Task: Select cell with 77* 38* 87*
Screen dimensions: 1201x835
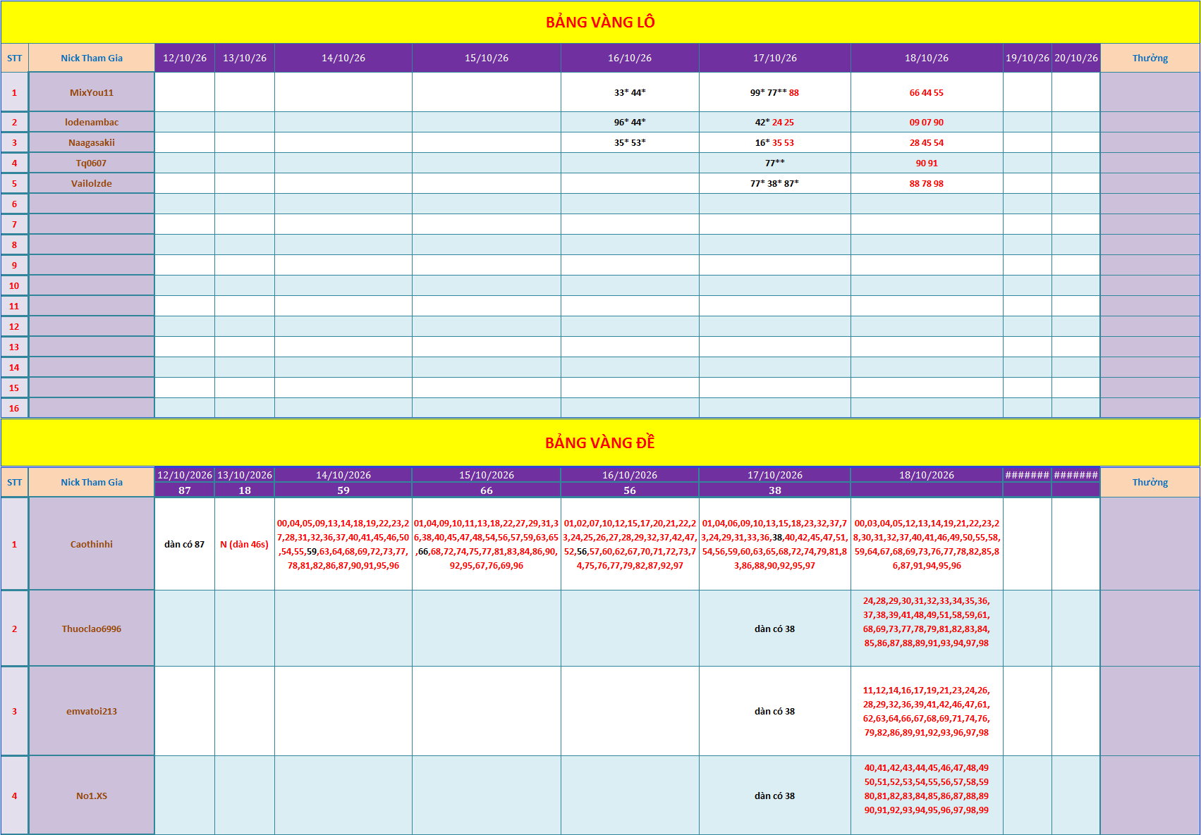Action: click(x=774, y=183)
